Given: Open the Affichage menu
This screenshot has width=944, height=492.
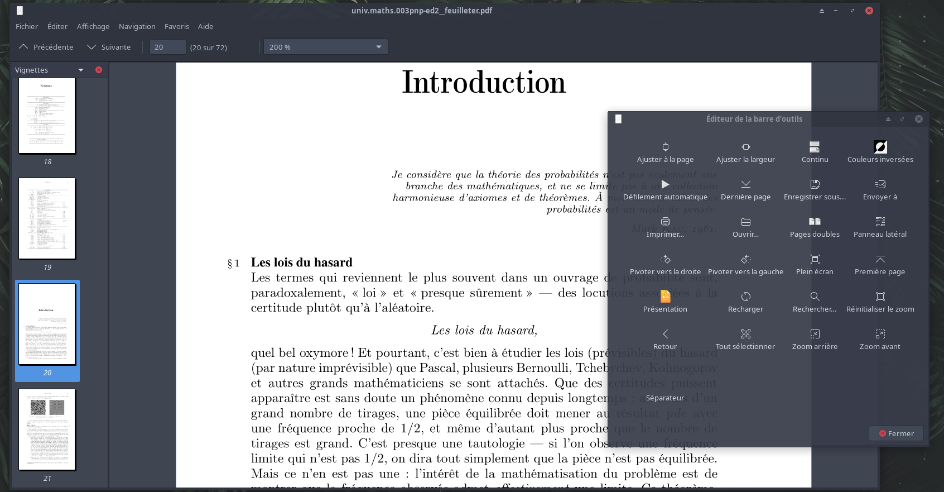Looking at the screenshot, I should pyautogui.click(x=93, y=26).
